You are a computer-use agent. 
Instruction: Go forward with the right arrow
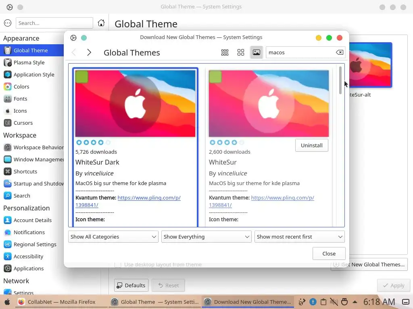[89, 52]
